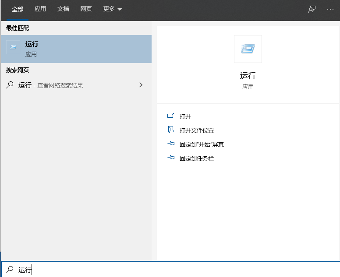The image size is (340, 277).
Task: Click the 运行 title in the preview pane
Action: pyautogui.click(x=248, y=76)
